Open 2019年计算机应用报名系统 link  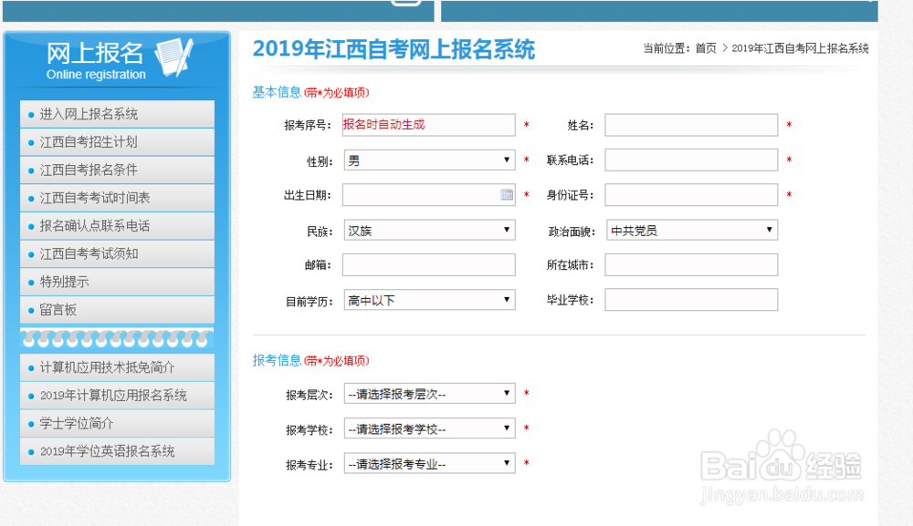[117, 396]
